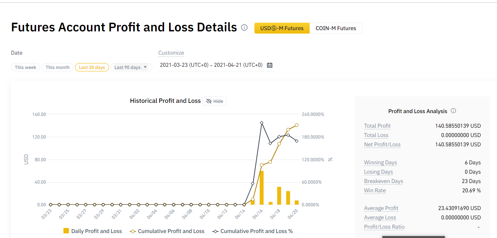
Task: Click the Win Rate label
Action: coord(375,190)
